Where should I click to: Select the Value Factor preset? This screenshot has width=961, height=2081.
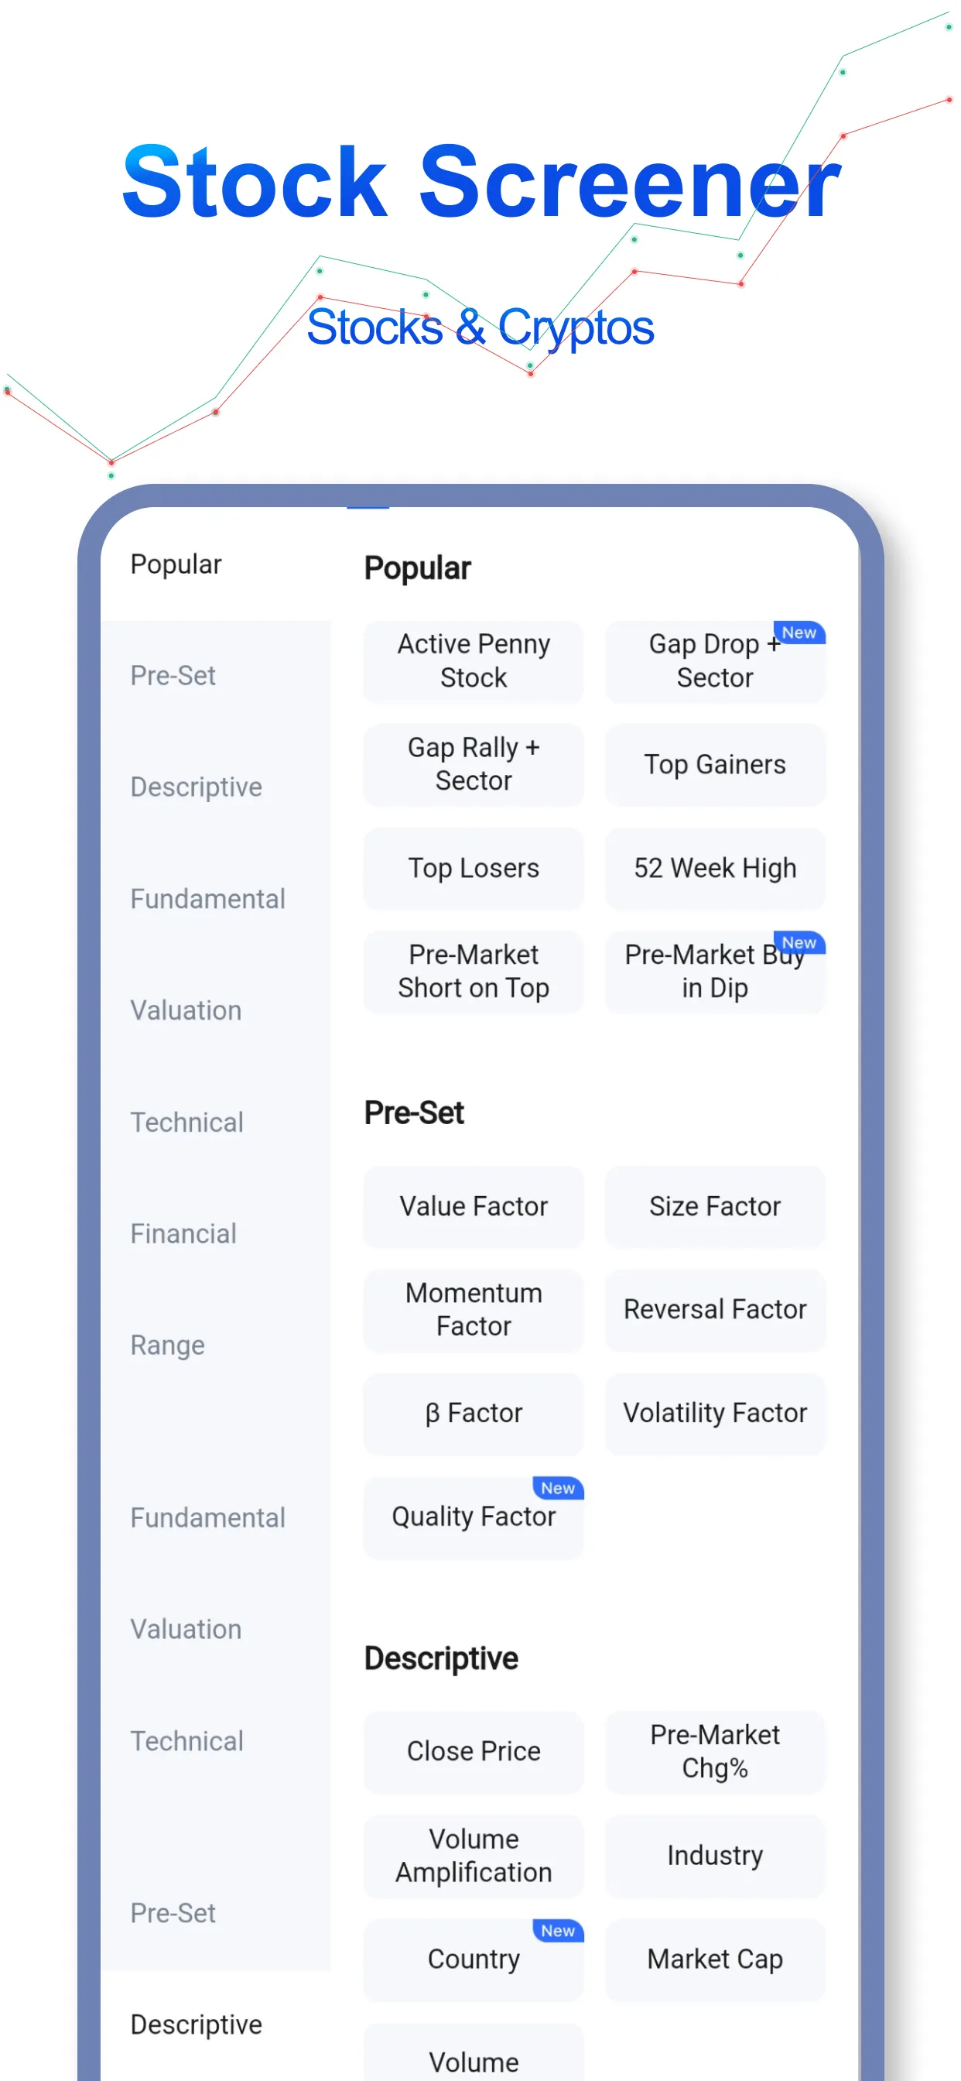pyautogui.click(x=474, y=1206)
